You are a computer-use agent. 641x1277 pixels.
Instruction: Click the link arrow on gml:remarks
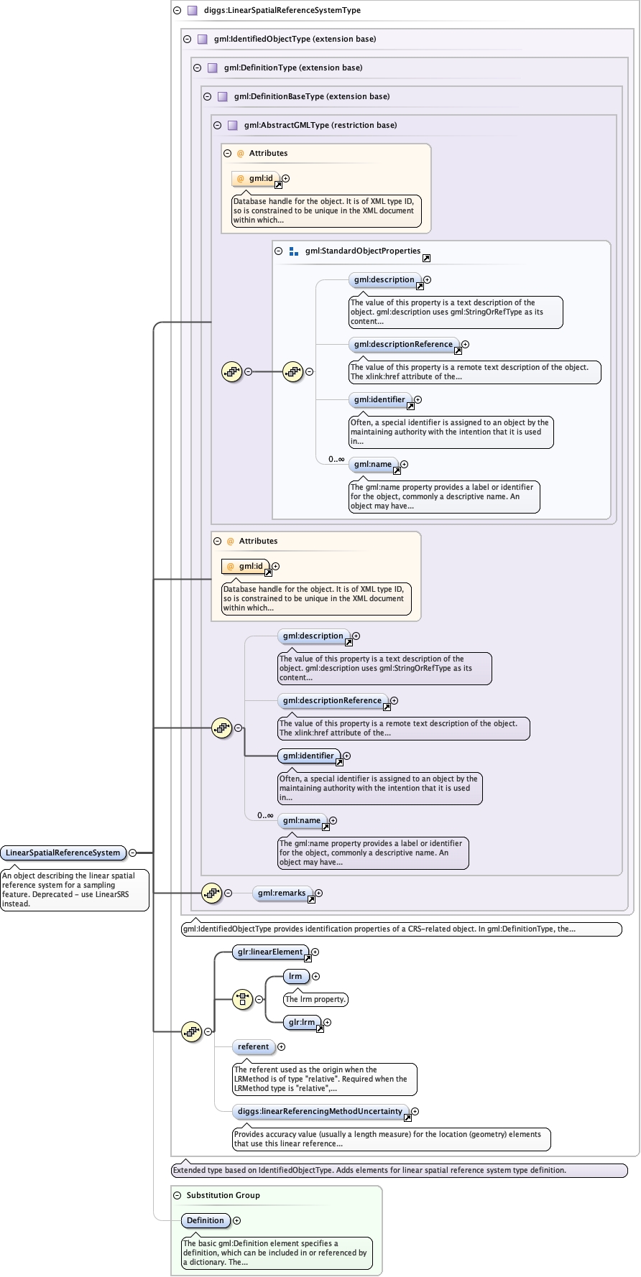tap(311, 899)
